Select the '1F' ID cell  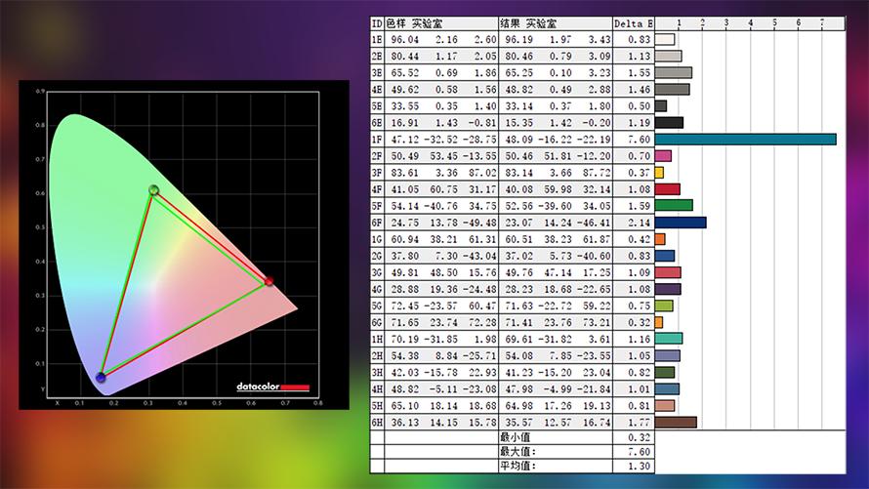pyautogui.click(x=377, y=140)
